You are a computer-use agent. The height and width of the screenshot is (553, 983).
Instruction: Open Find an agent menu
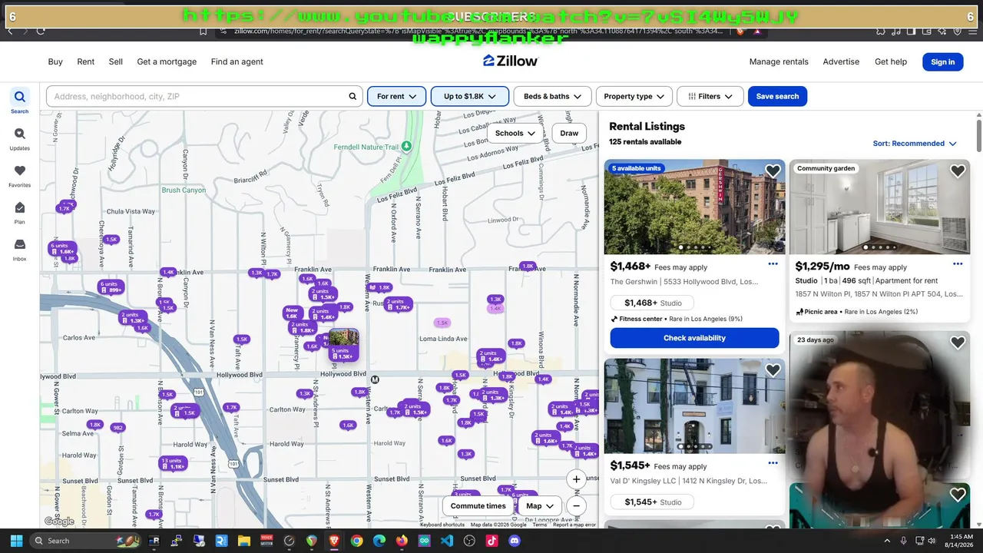[x=237, y=61]
